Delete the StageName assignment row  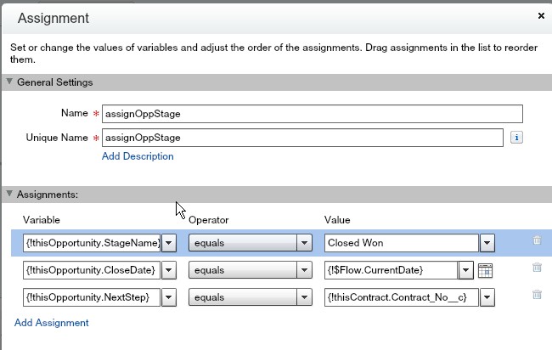pyautogui.click(x=537, y=241)
